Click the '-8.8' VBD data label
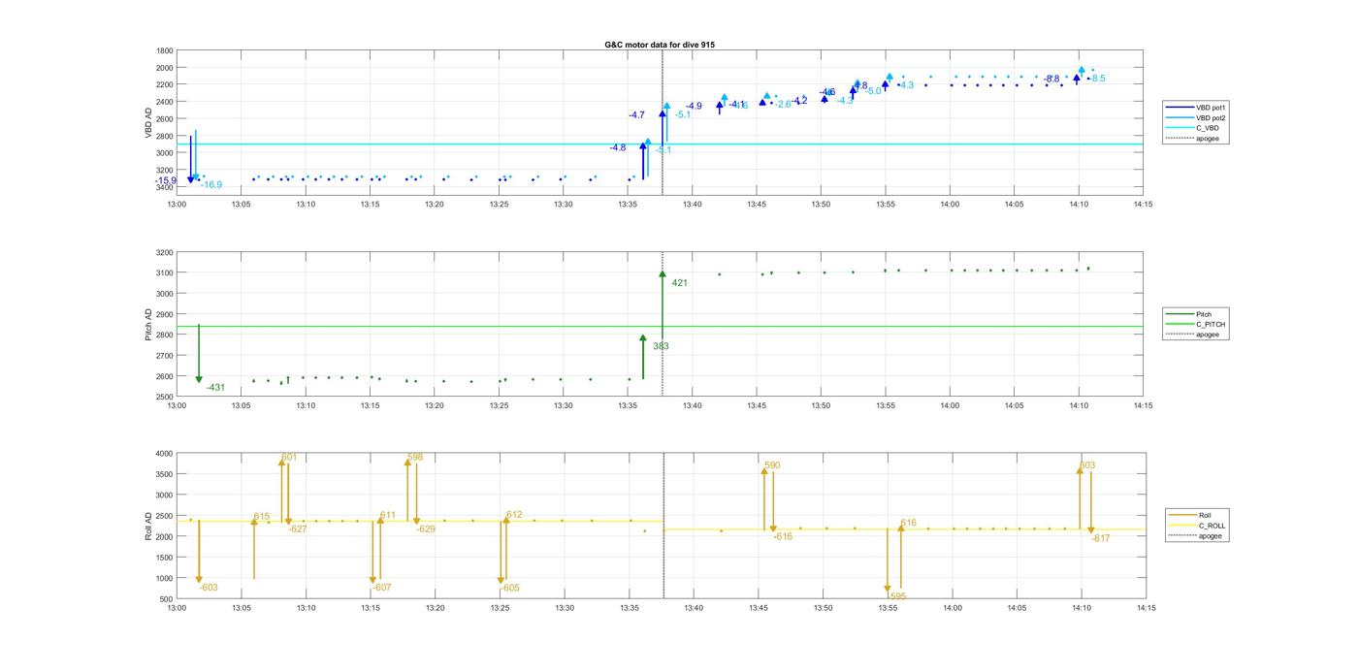Image resolution: width=1358 pixels, height=672 pixels. (x=1051, y=79)
